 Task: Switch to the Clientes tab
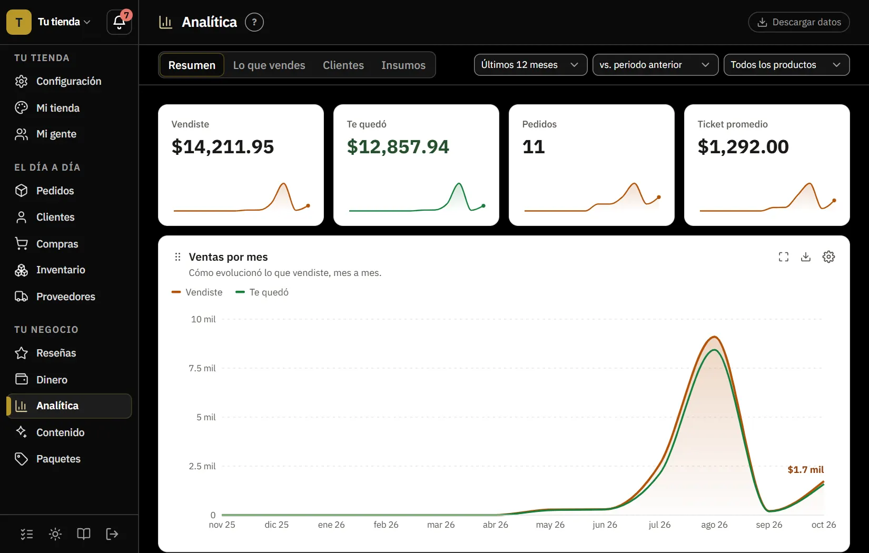(343, 65)
